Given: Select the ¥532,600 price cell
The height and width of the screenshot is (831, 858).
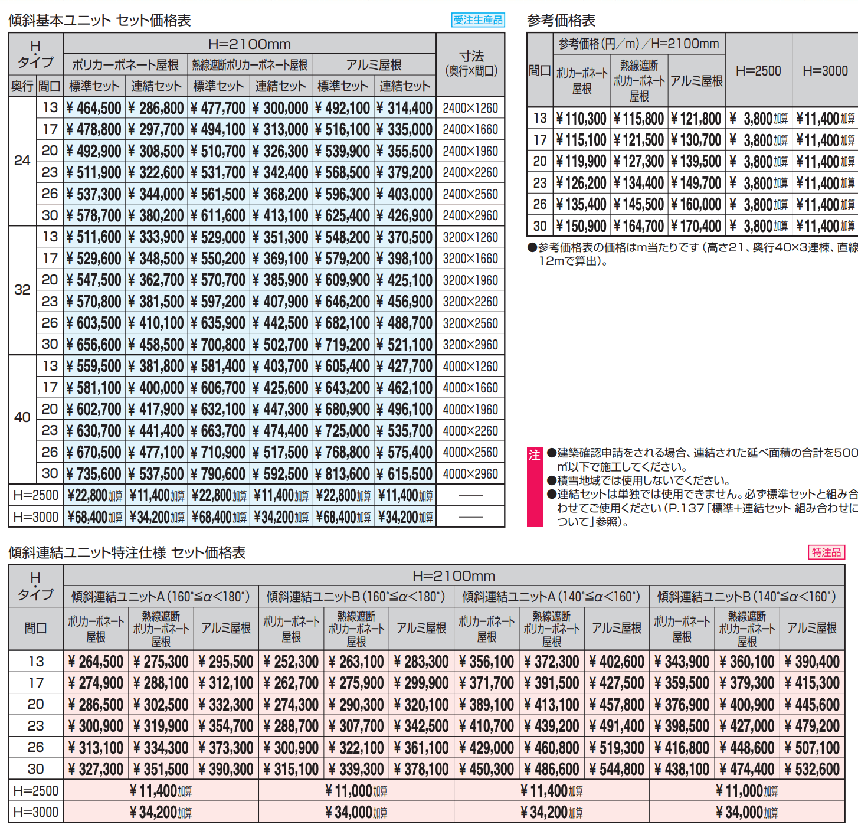Looking at the screenshot, I should point(812,769).
